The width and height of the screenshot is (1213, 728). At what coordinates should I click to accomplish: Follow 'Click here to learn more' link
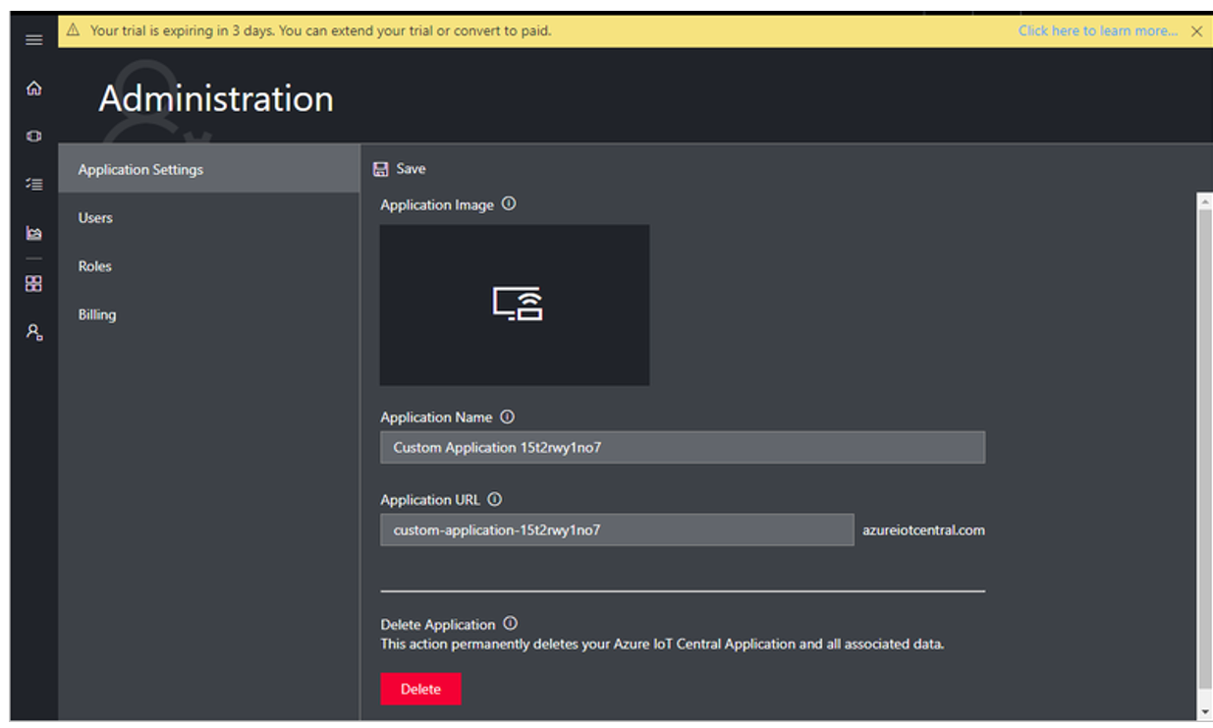click(x=1097, y=30)
